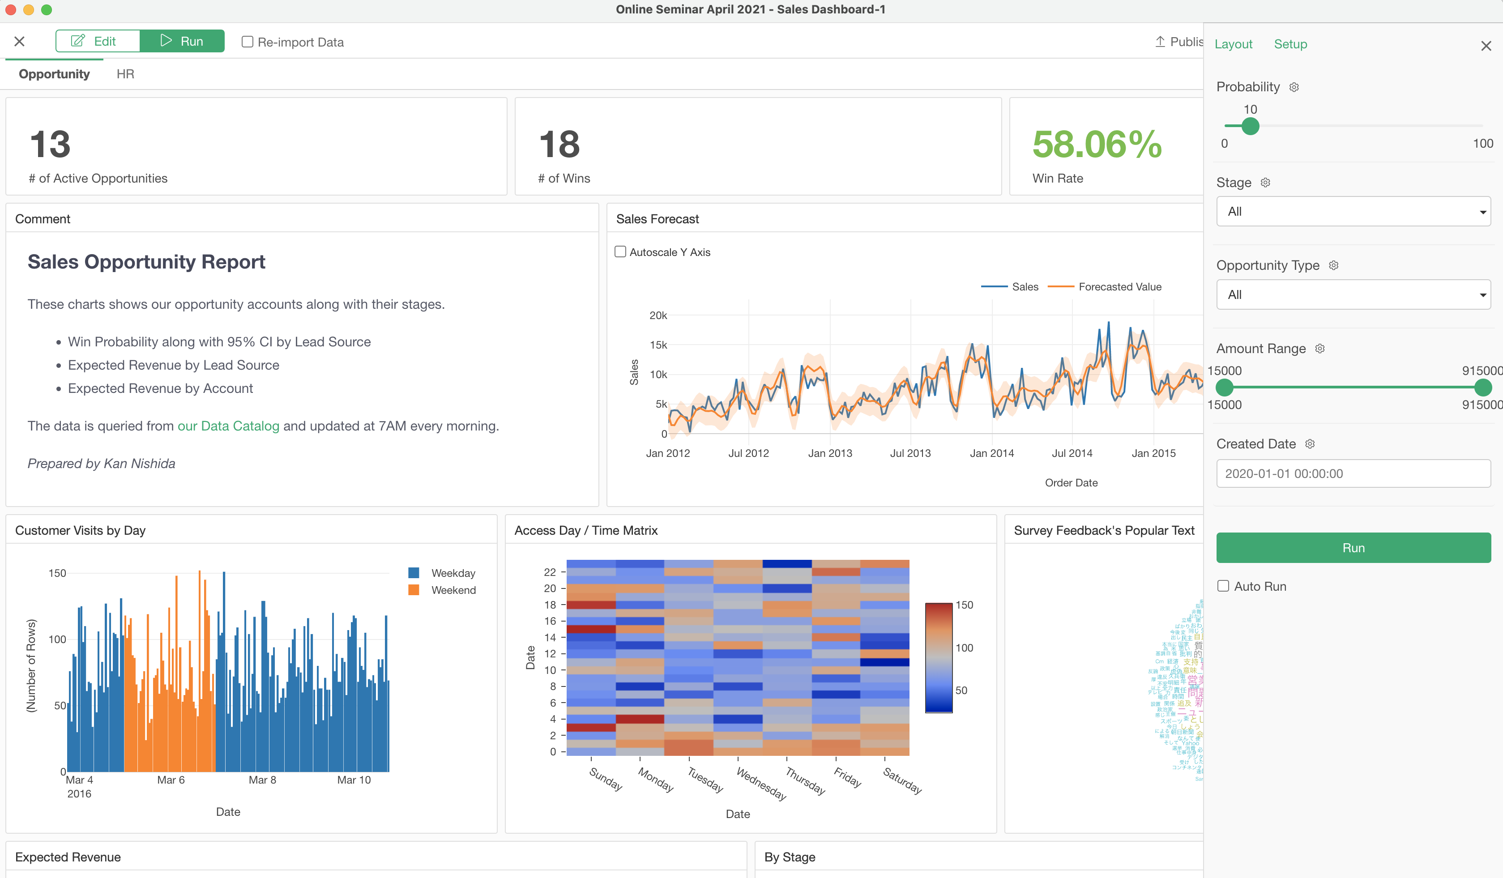Toggle Autoscale Y Axis checkbox
The width and height of the screenshot is (1503, 878).
click(620, 251)
